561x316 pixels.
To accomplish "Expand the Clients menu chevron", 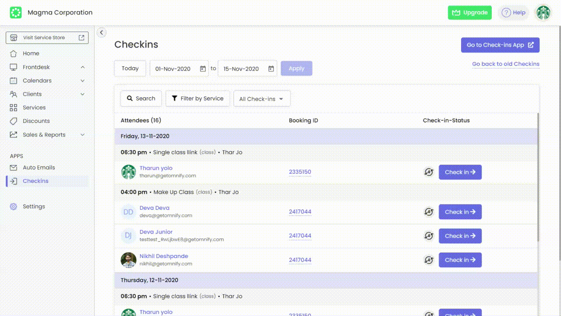I will pyautogui.click(x=82, y=94).
